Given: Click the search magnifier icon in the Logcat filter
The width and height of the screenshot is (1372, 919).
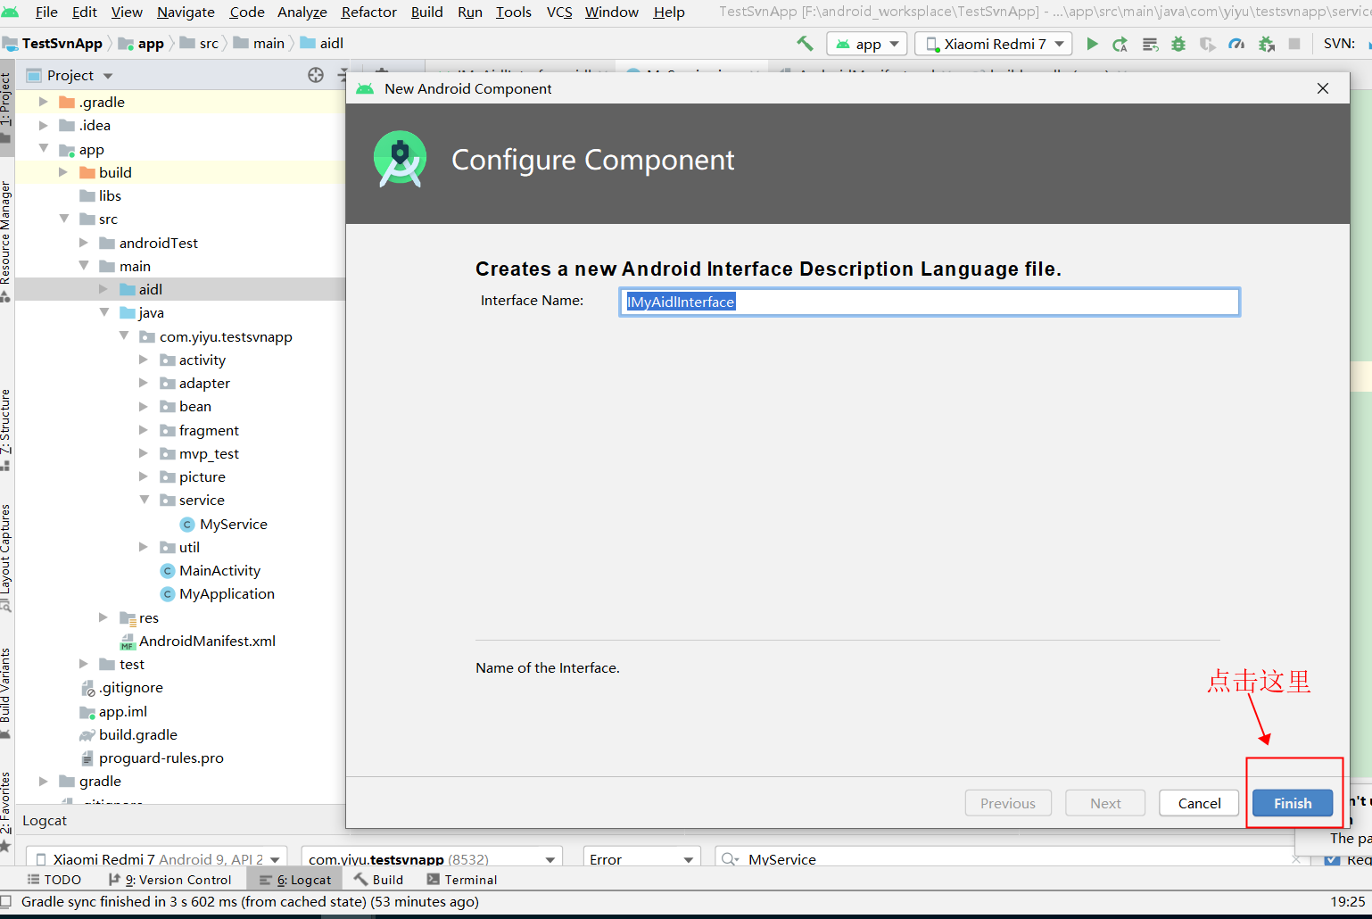Looking at the screenshot, I should pyautogui.click(x=731, y=859).
